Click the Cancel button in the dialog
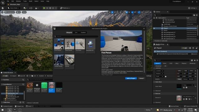199x112 pixels. point(141,78)
